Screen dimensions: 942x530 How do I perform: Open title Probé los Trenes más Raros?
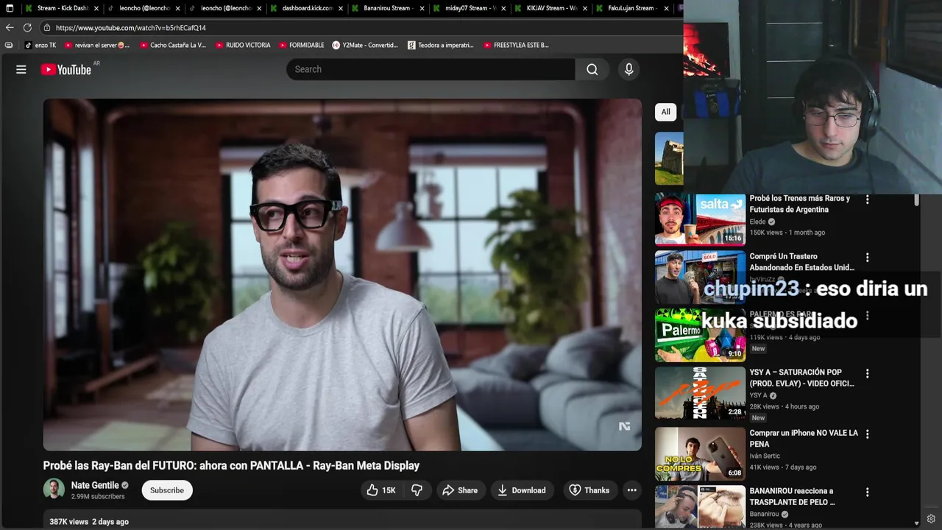point(799,204)
